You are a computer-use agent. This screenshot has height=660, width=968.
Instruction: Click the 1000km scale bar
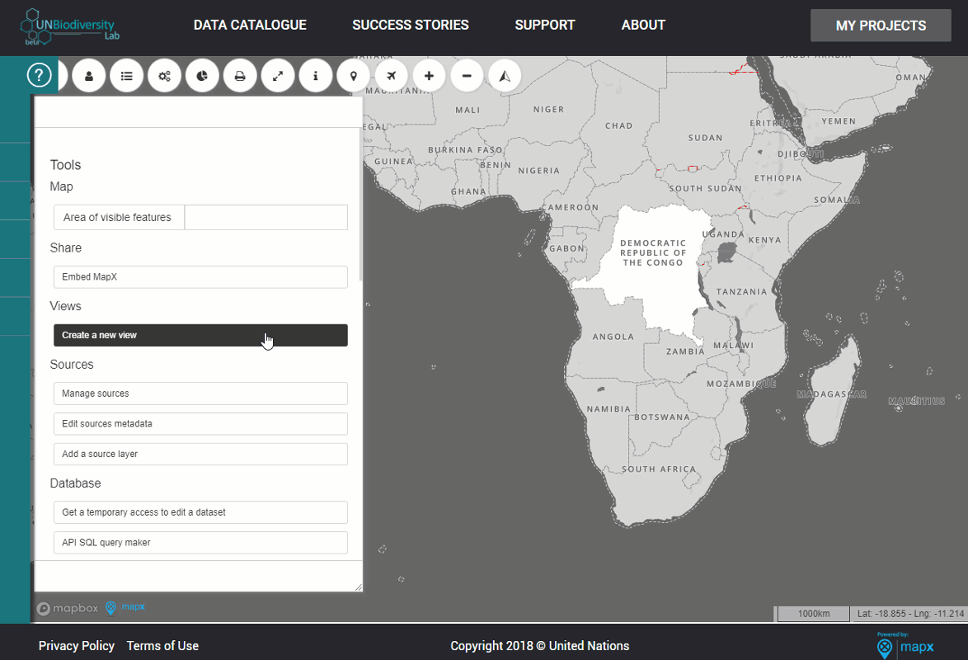[x=814, y=614]
